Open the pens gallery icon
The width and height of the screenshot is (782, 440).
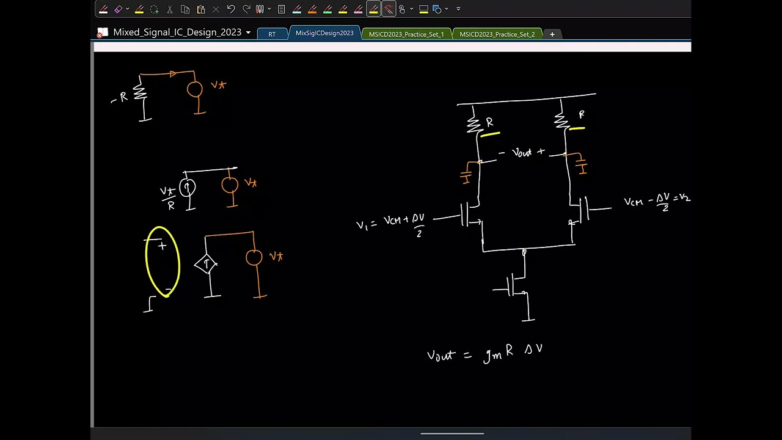click(x=260, y=9)
